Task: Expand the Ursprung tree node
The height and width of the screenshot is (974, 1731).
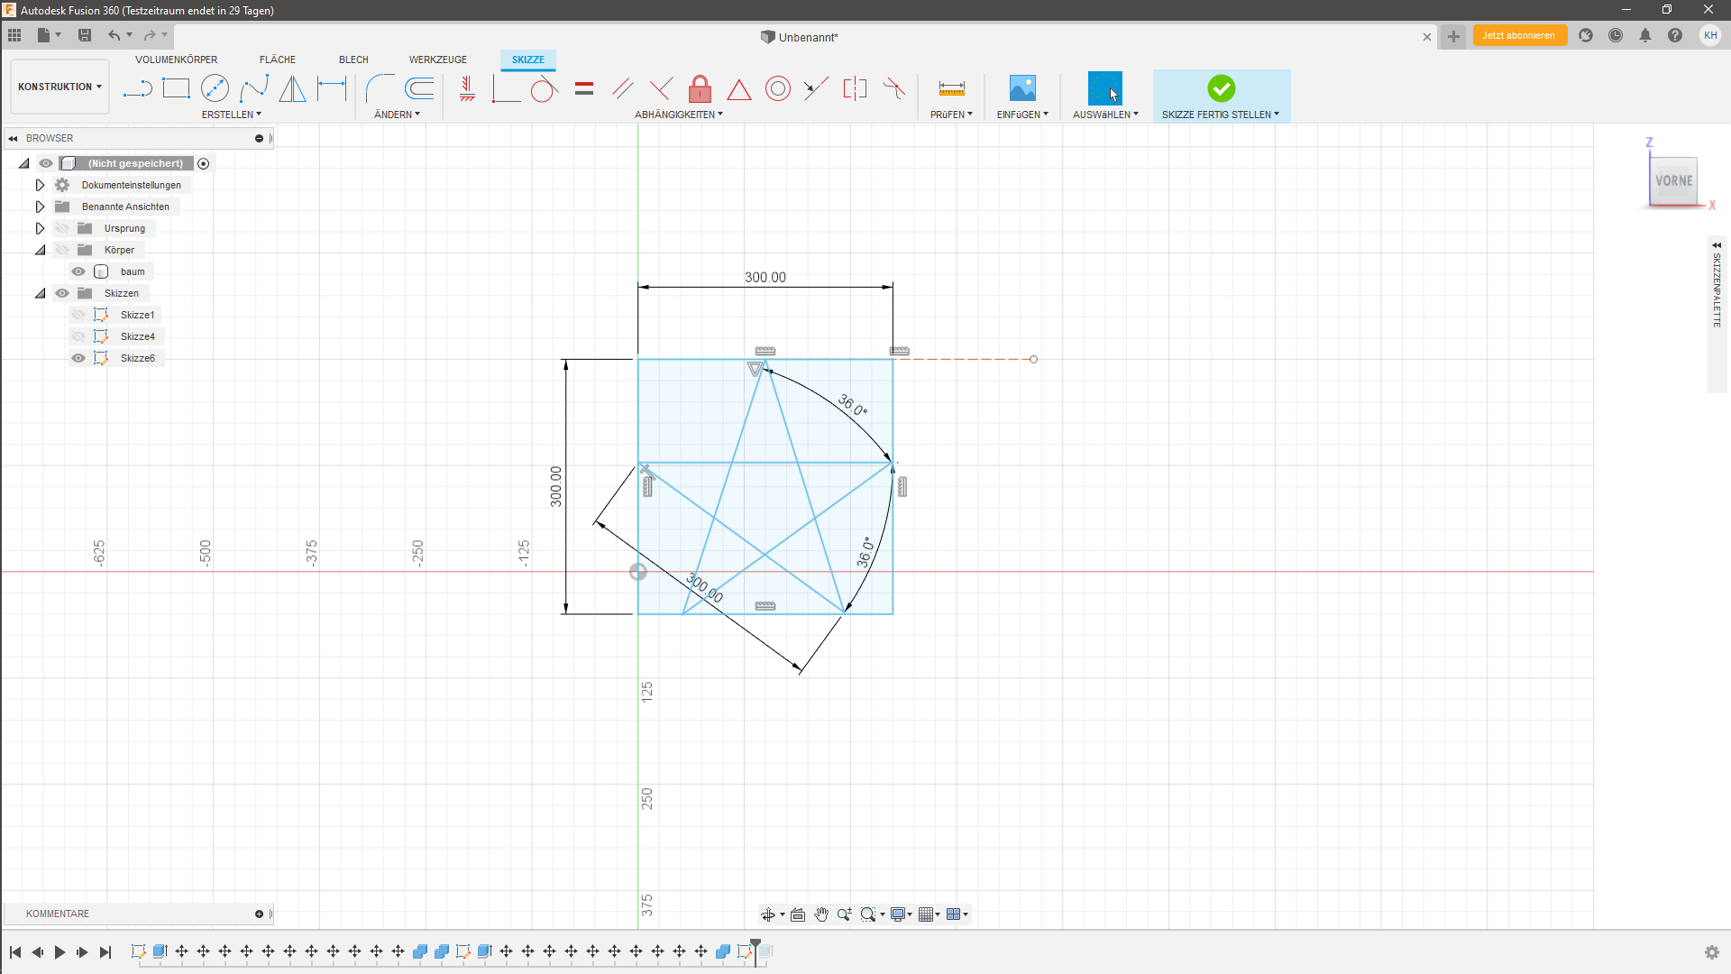Action: (40, 227)
